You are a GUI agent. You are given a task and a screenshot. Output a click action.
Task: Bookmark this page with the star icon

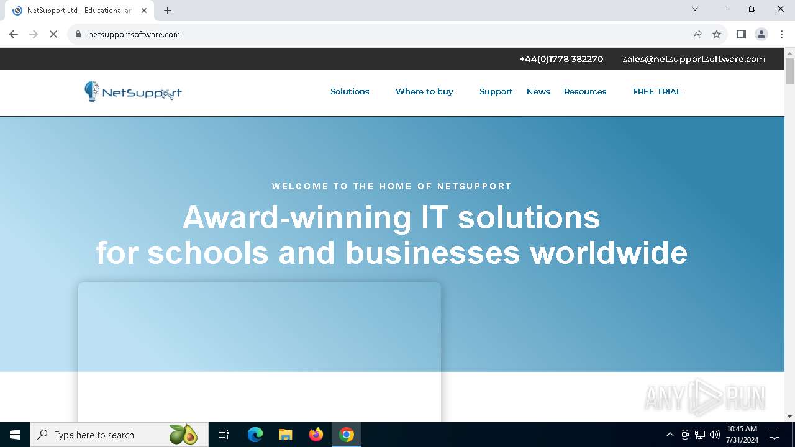click(x=717, y=34)
